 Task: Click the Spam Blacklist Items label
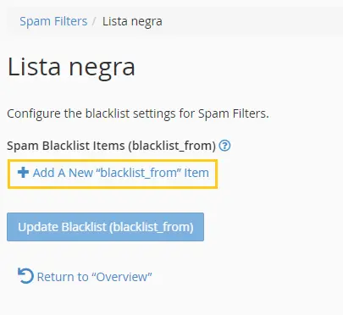(111, 146)
